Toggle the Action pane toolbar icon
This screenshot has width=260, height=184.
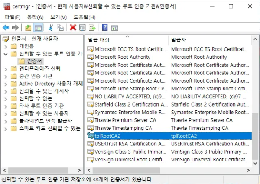(114, 28)
